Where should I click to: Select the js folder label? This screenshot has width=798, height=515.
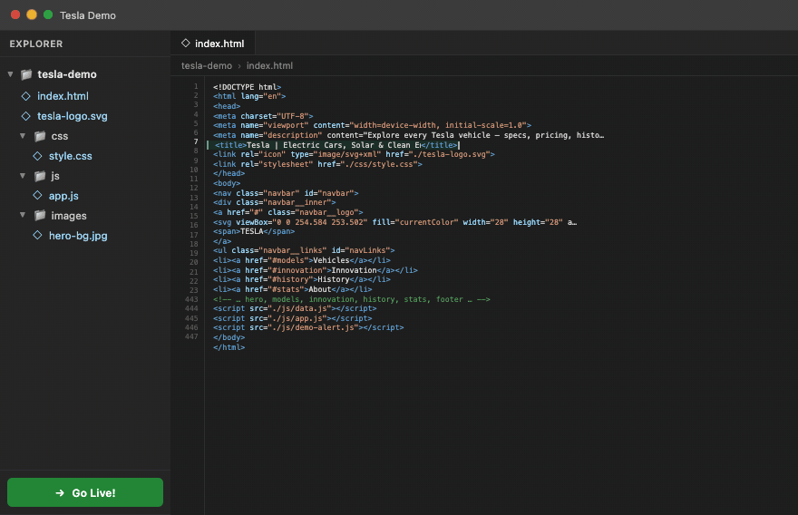point(55,176)
